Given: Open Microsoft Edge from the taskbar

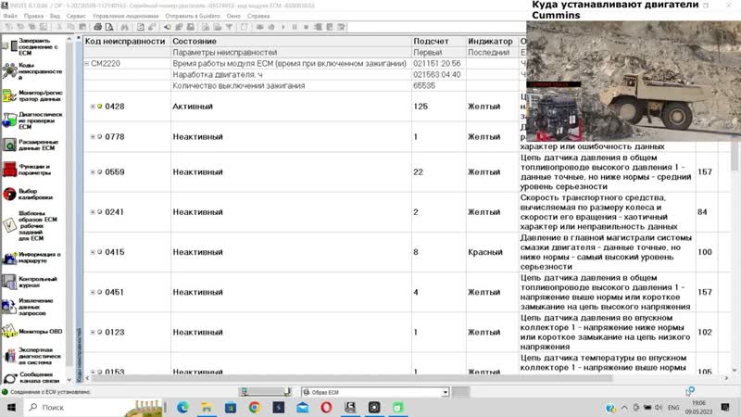Looking at the screenshot, I should pos(182,407).
